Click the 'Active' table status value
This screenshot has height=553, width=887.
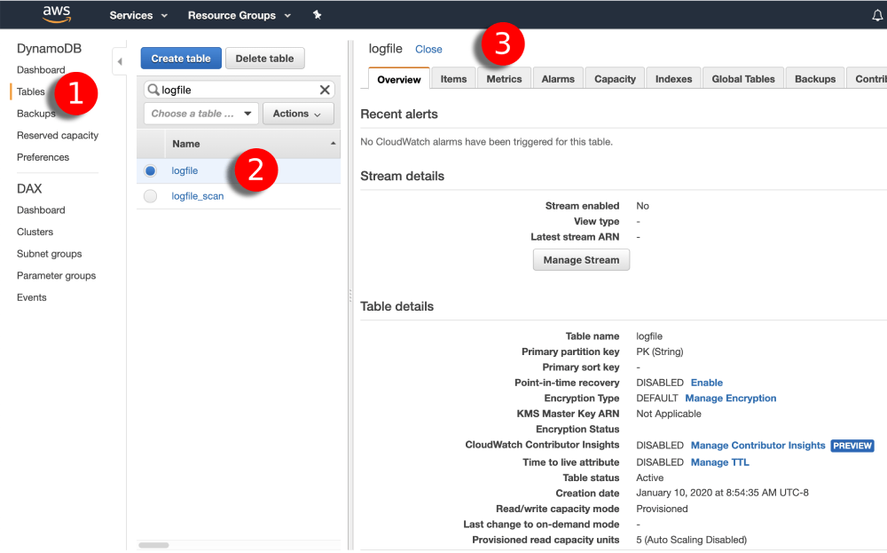pyautogui.click(x=650, y=478)
